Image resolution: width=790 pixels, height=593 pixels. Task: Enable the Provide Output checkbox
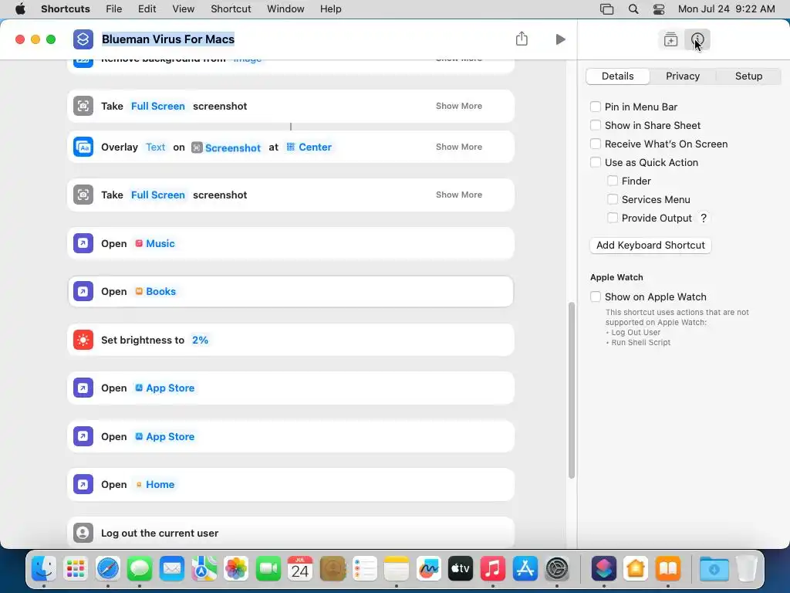[x=613, y=218]
